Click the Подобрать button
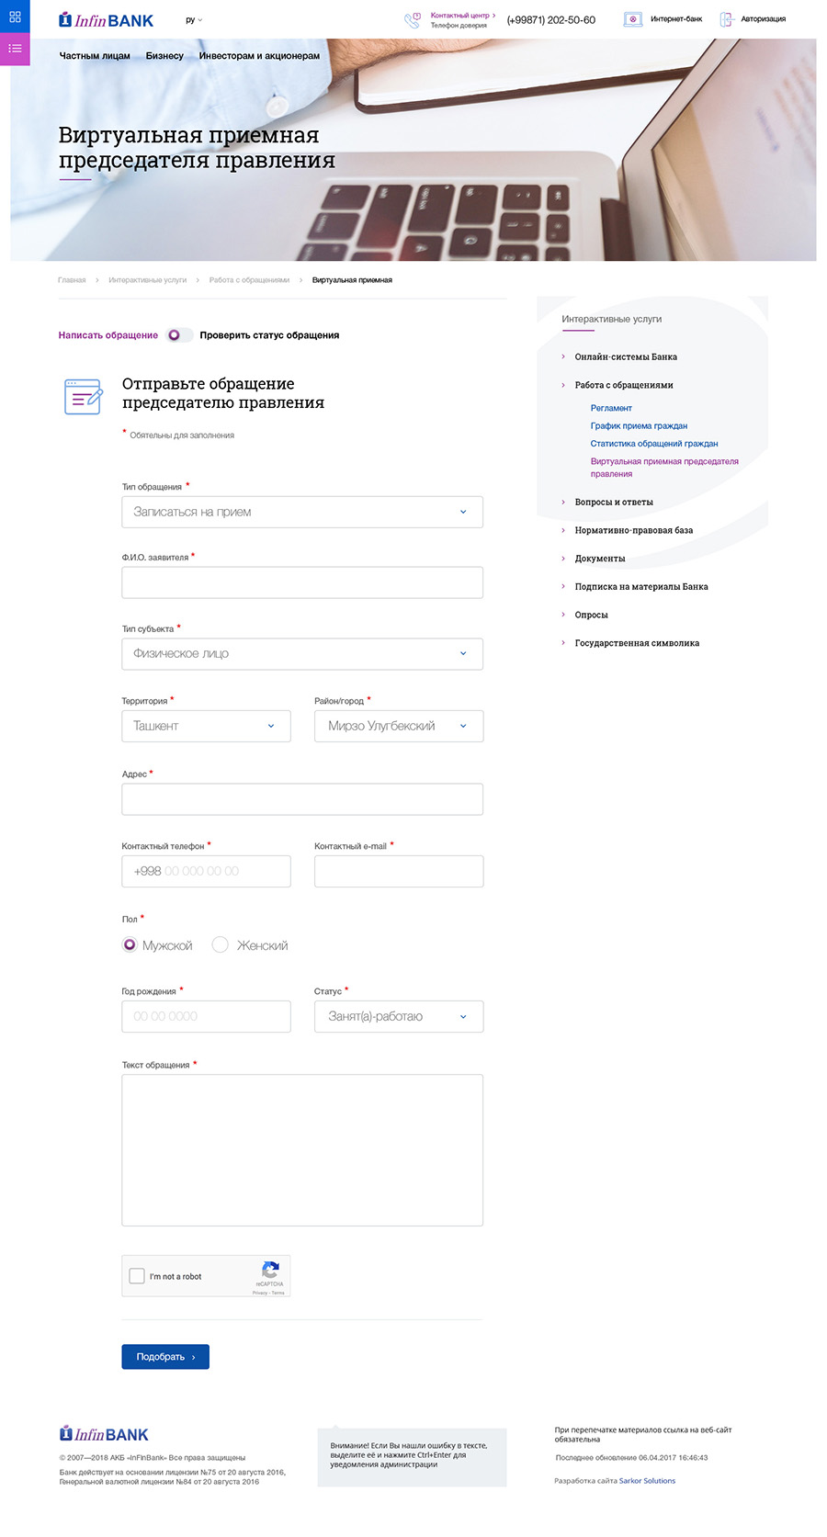827x1537 pixels. 165,1357
